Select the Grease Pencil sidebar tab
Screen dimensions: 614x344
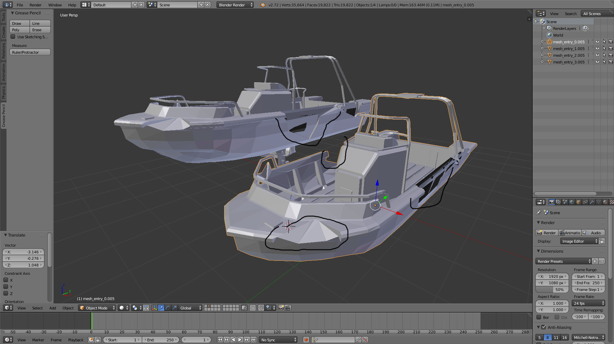point(4,116)
